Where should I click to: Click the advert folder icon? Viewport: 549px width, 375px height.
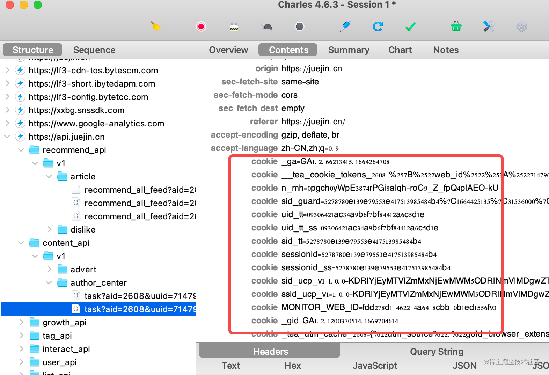point(62,269)
